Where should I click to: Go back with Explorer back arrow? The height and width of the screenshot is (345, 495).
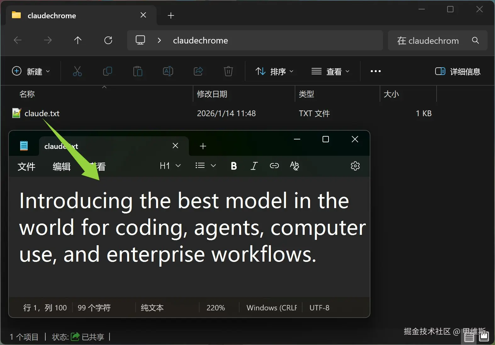coord(18,40)
